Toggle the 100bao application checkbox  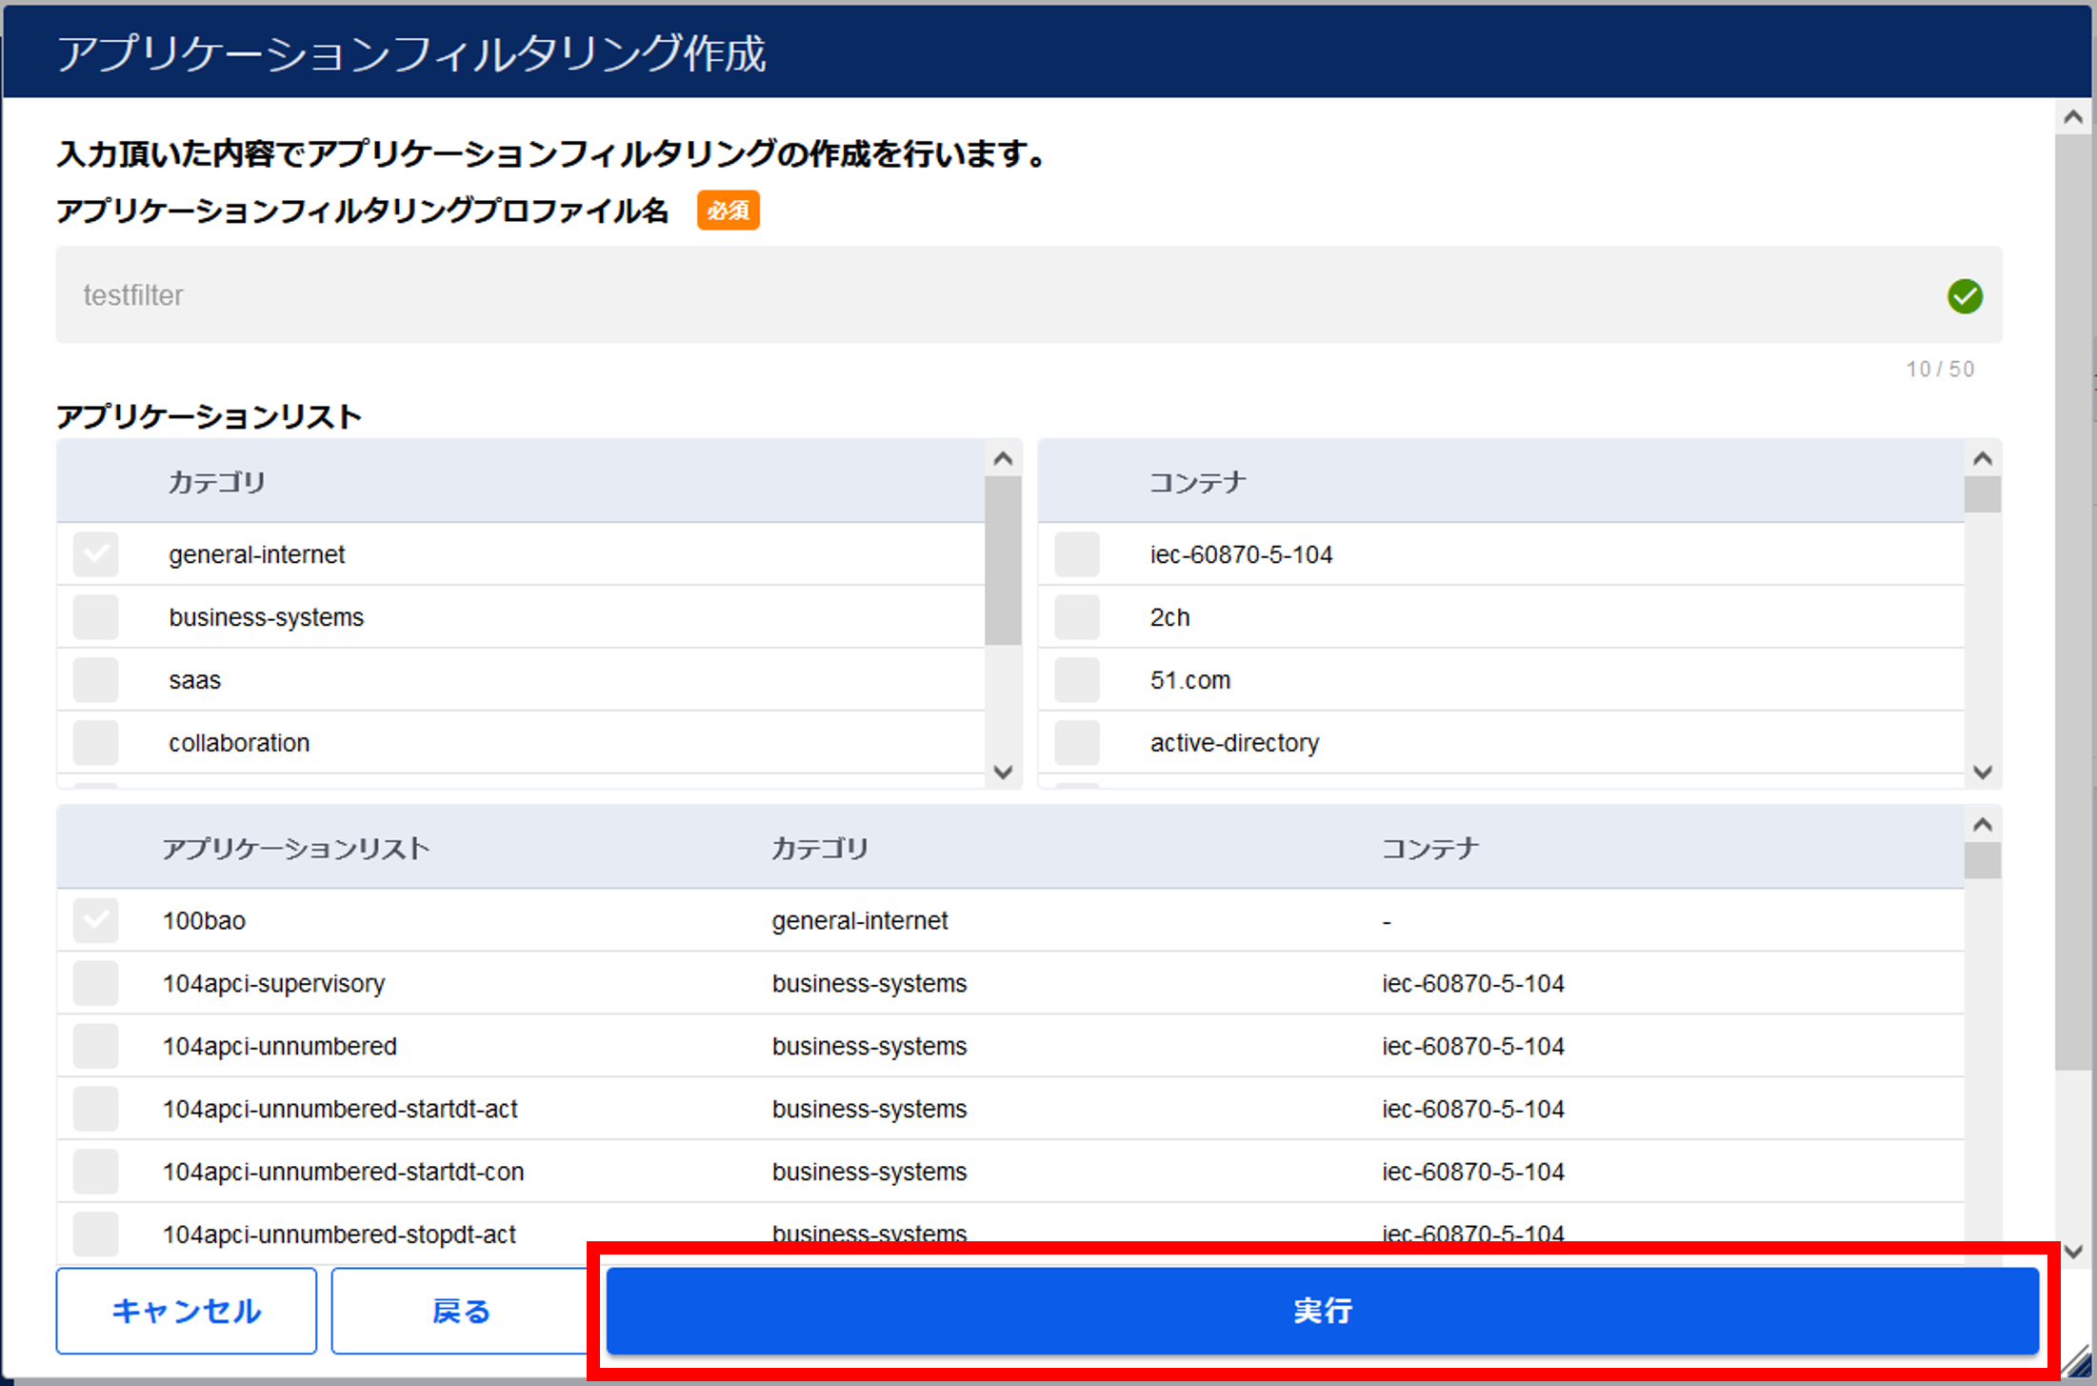pos(96,920)
